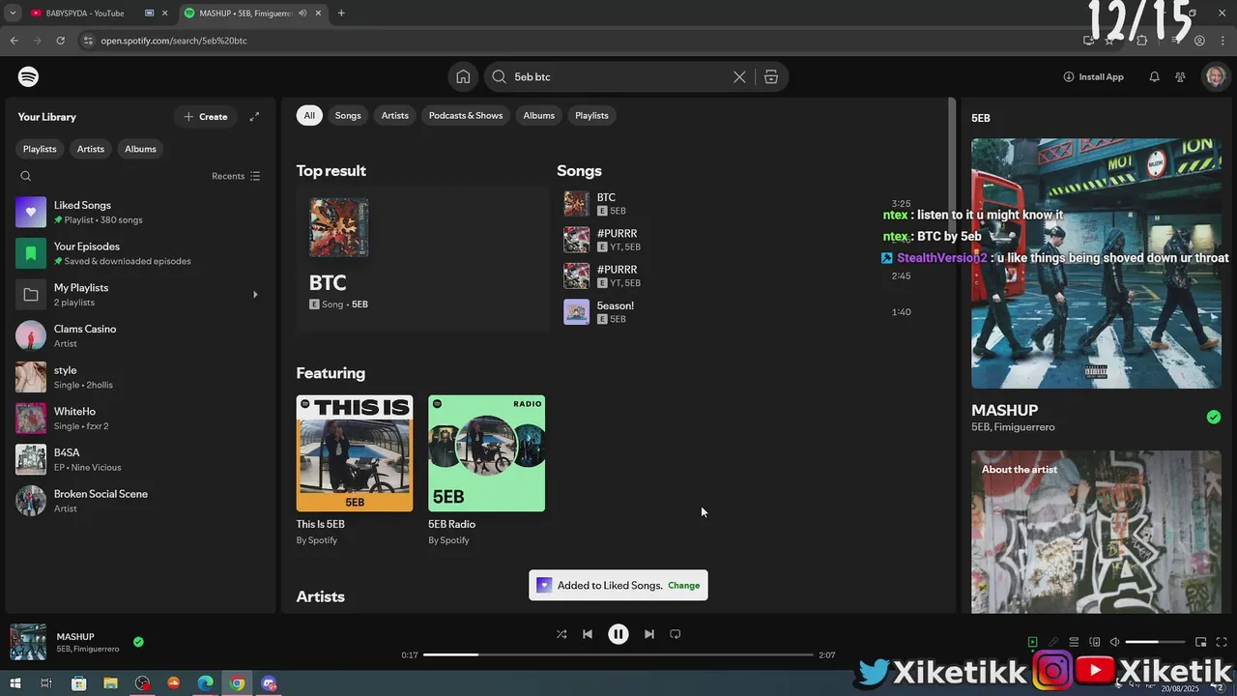The height and width of the screenshot is (696, 1237).
Task: Open the 5EB artist link under MASHUP
Action: pos(980,427)
